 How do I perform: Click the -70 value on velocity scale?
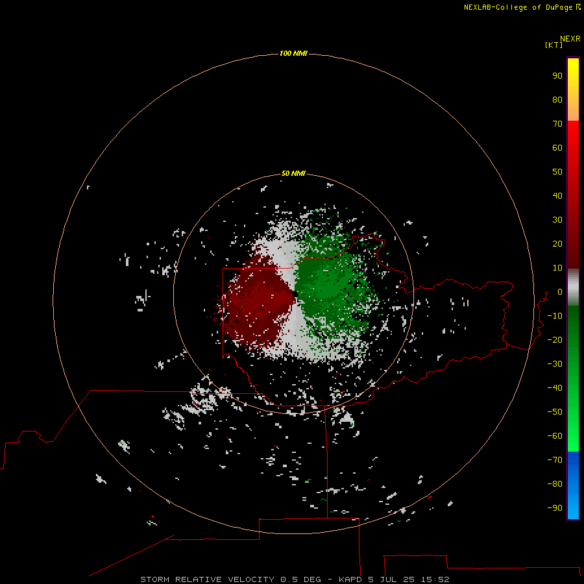[555, 460]
